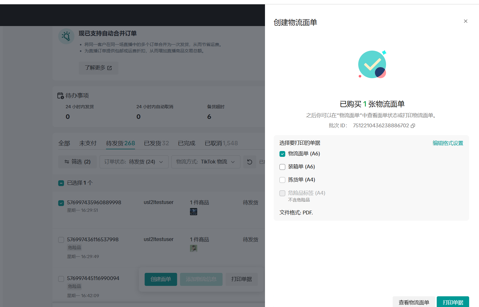Click the 查看物流面单 button

tap(414, 302)
